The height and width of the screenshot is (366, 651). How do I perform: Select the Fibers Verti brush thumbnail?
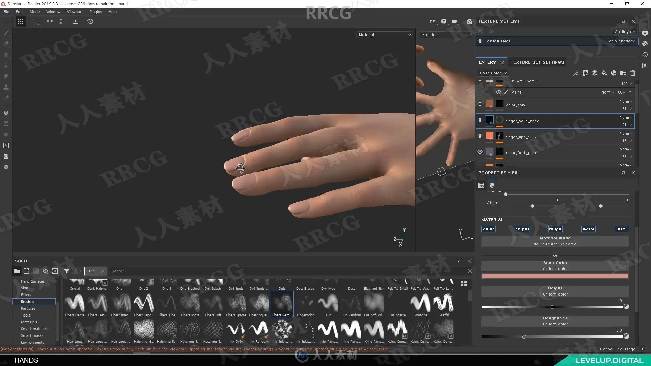[282, 304]
